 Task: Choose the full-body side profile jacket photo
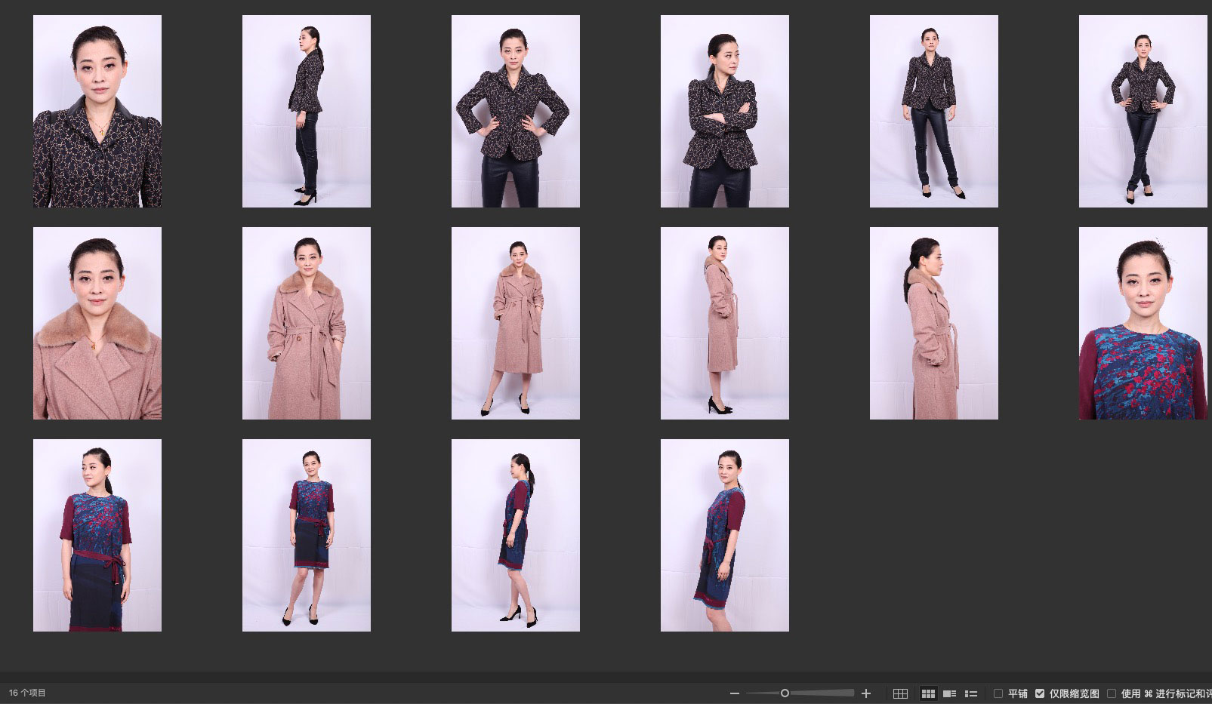306,111
